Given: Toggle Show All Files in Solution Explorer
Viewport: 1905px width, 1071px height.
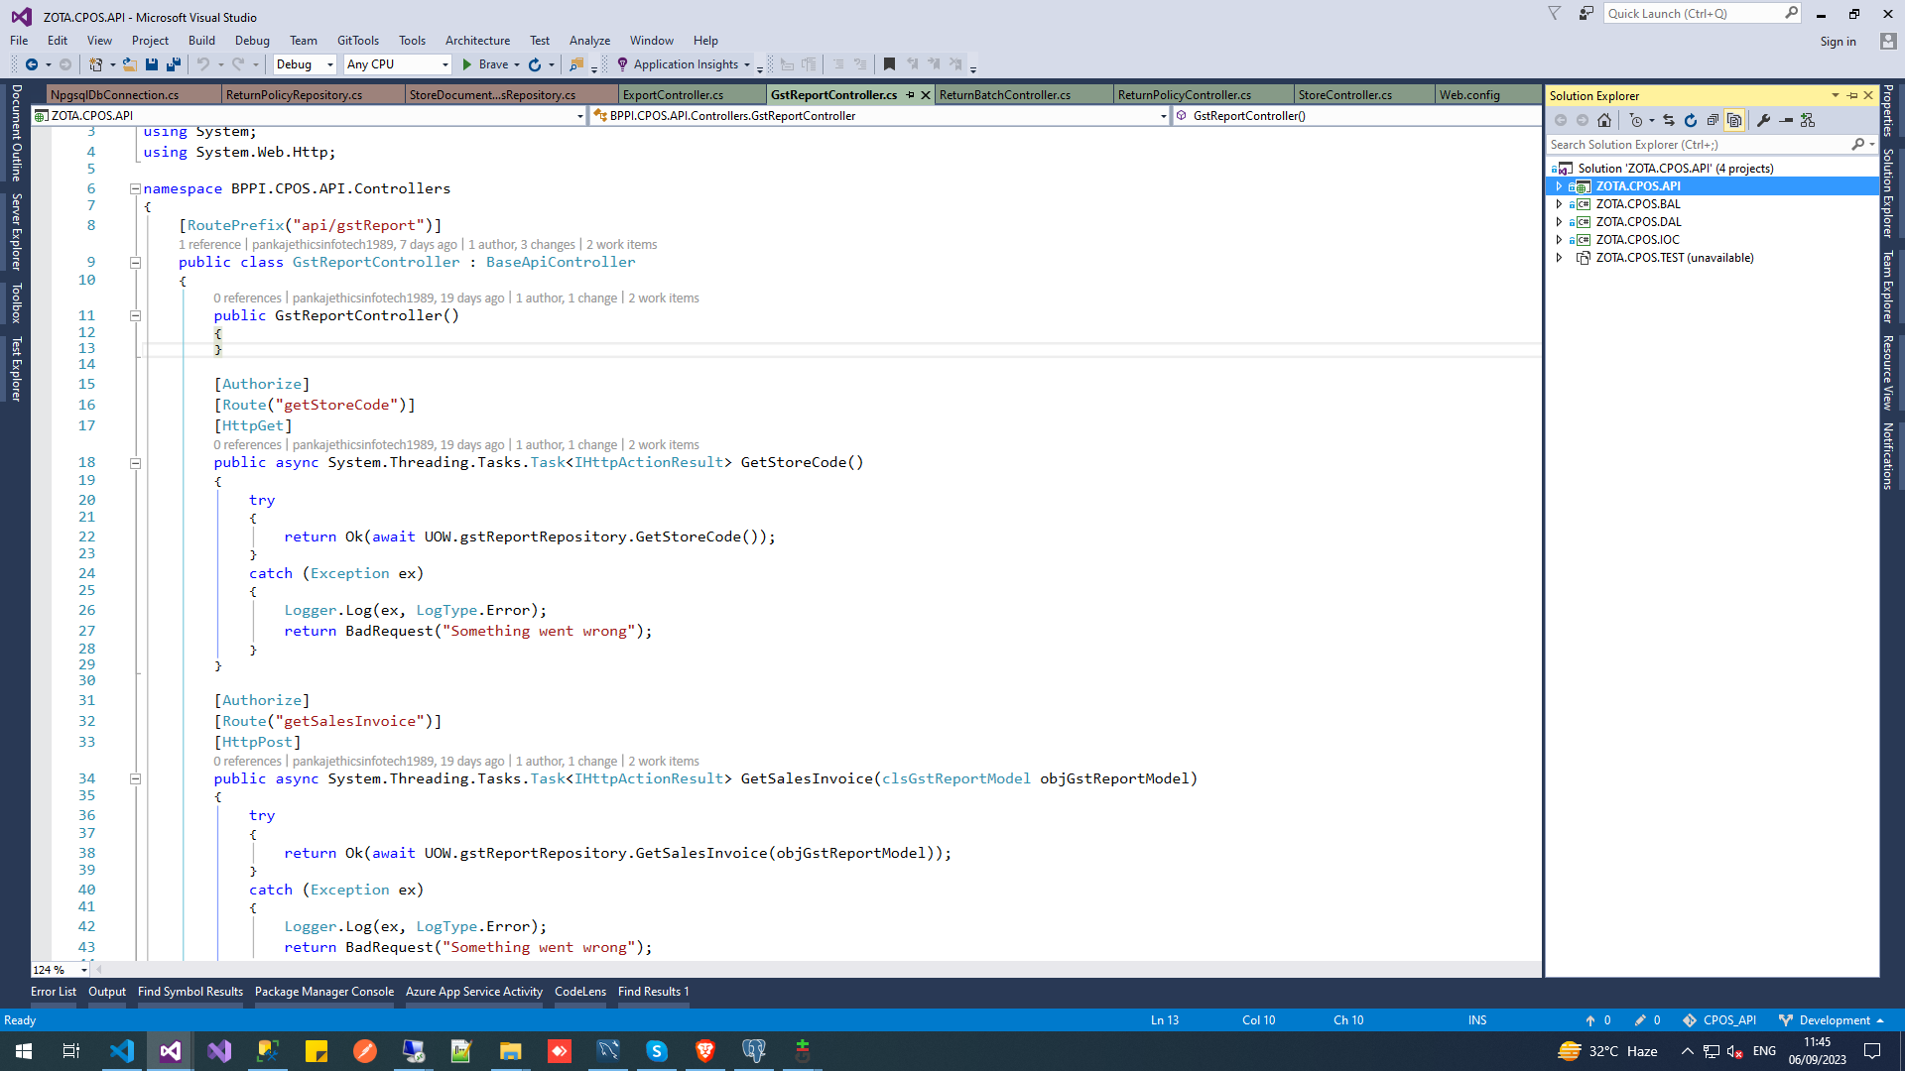Looking at the screenshot, I should pyautogui.click(x=1734, y=120).
